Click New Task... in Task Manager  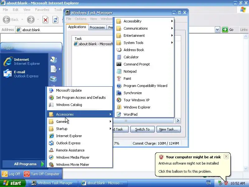(x=168, y=129)
